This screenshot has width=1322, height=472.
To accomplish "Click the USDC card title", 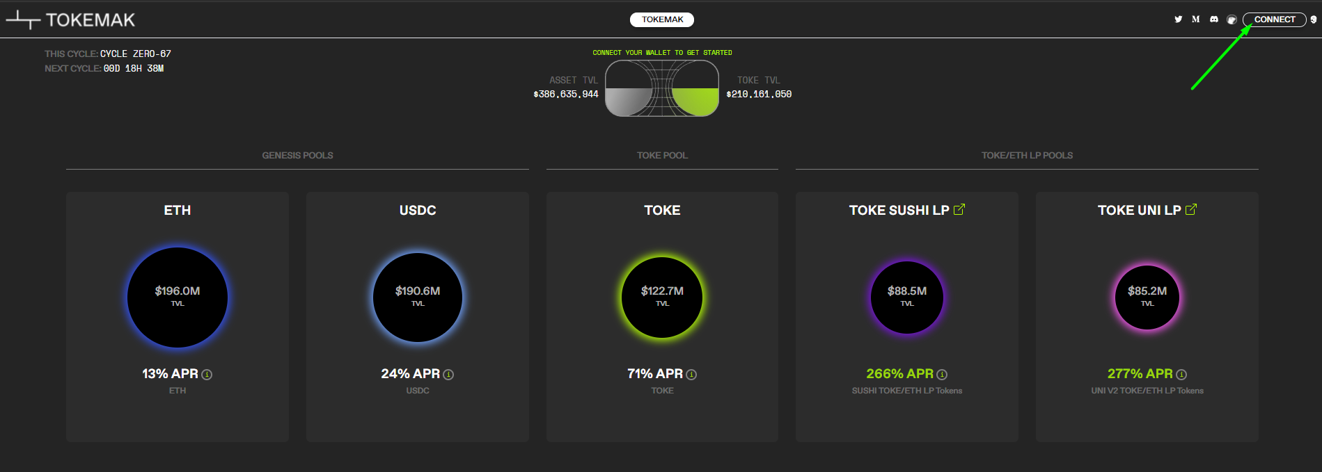I will [418, 210].
